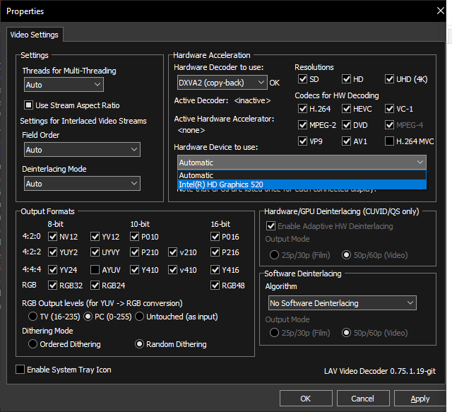Toggle v410 output format

pyautogui.click(x=172, y=270)
